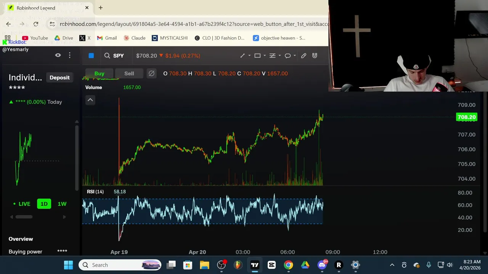Click the site info icon in address bar
This screenshot has height=274, width=488.
pyautogui.click(x=52, y=24)
